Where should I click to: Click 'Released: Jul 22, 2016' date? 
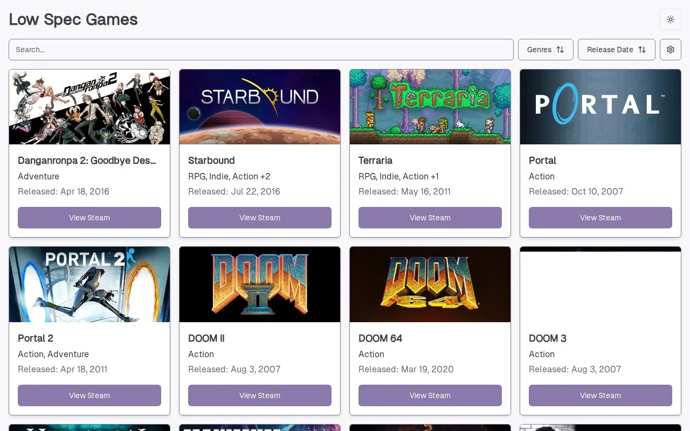click(x=234, y=191)
